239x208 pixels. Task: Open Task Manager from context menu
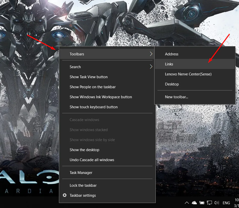pyautogui.click(x=107, y=172)
